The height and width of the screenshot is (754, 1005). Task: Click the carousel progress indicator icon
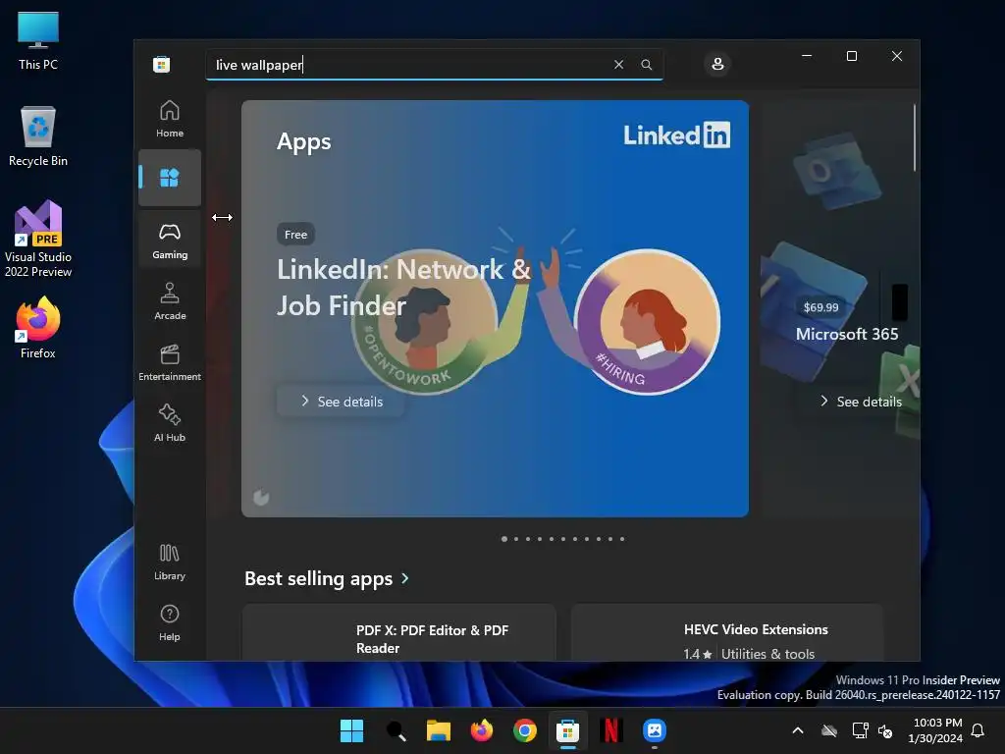pyautogui.click(x=261, y=497)
